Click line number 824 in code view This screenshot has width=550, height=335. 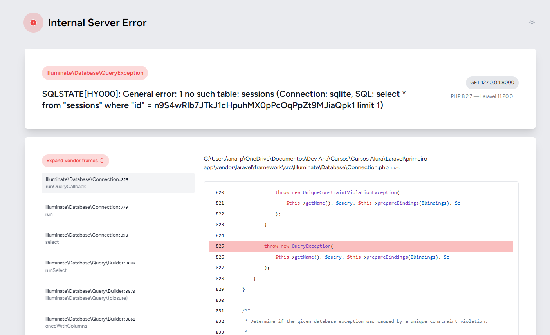[x=220, y=235]
